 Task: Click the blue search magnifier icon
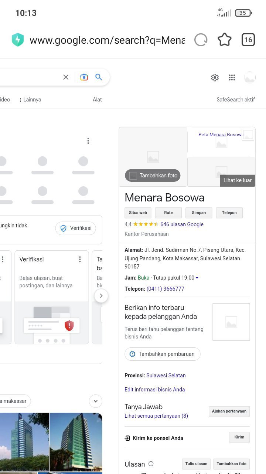click(99, 77)
